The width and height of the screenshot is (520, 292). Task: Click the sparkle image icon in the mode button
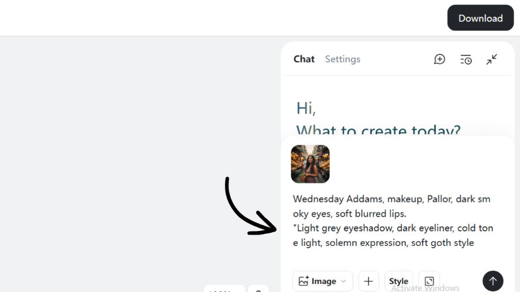(x=304, y=281)
